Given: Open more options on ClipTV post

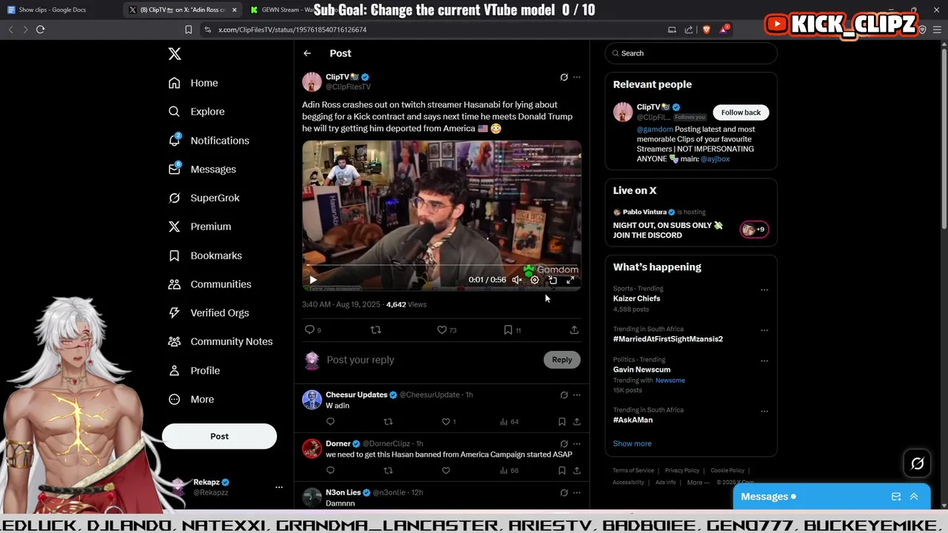Looking at the screenshot, I should pyautogui.click(x=577, y=77).
